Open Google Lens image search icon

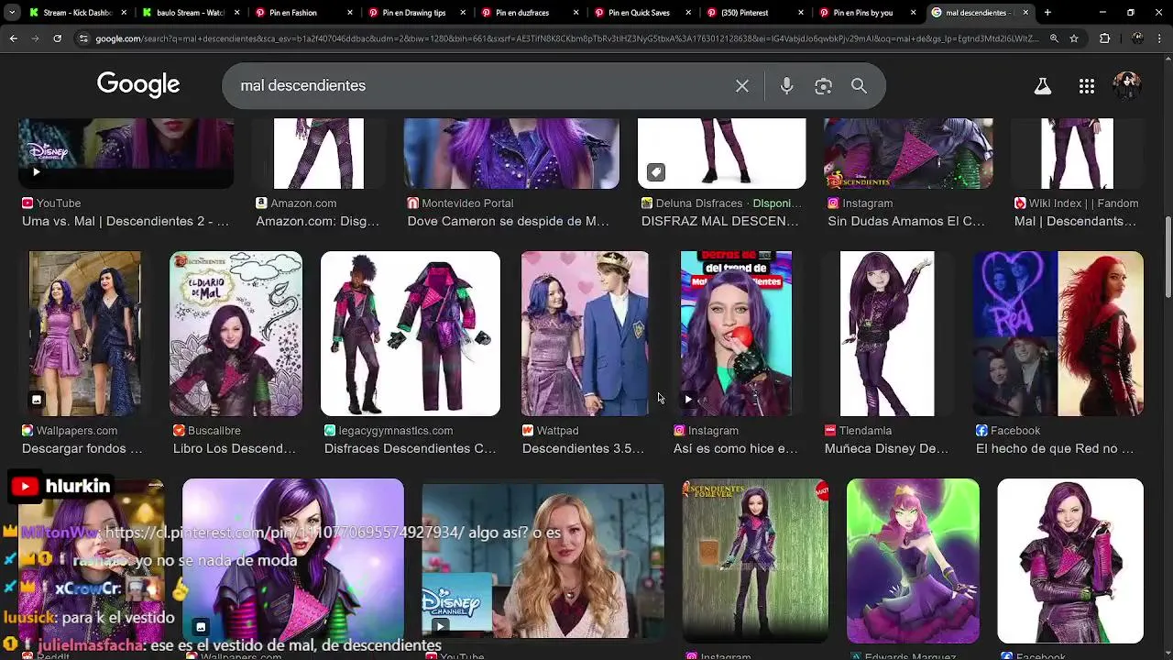[x=823, y=85]
